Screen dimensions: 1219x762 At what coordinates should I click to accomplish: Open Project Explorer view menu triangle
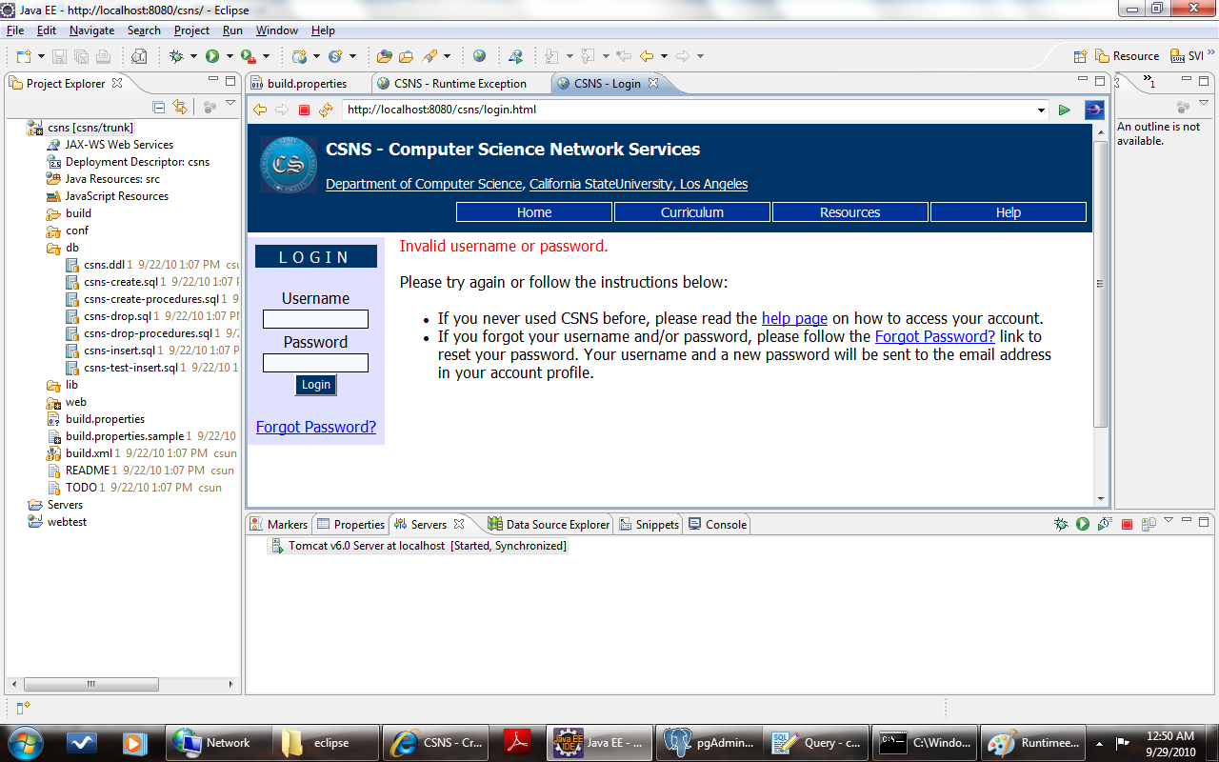230,104
